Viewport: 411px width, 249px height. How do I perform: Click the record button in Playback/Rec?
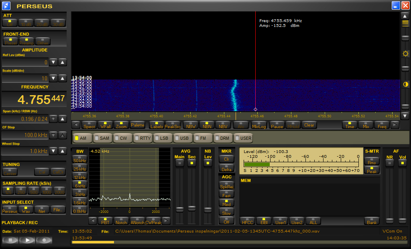[x=44, y=240]
